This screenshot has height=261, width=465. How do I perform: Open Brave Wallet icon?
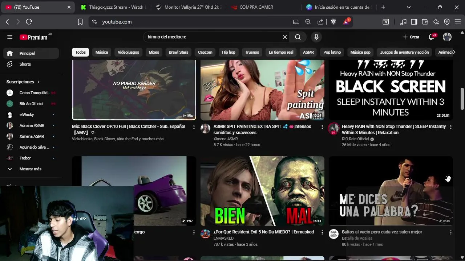(425, 22)
